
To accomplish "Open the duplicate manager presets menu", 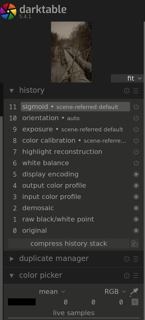I will click(x=136, y=259).
